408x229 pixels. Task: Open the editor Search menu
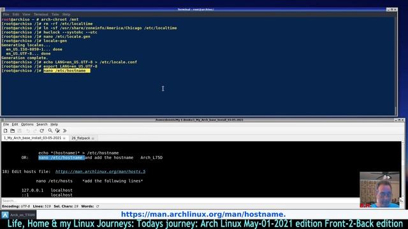[42, 125]
